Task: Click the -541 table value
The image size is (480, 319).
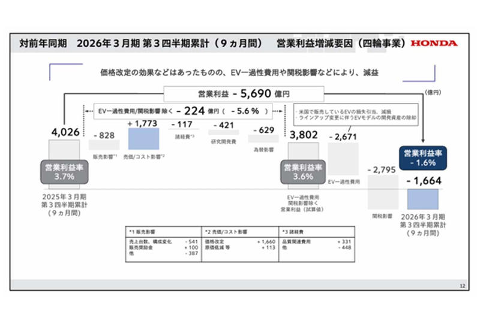Action: [x=191, y=241]
